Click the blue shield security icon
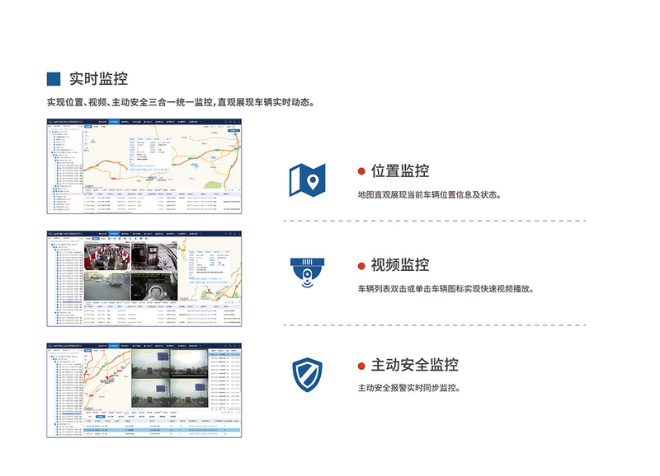 (x=307, y=375)
